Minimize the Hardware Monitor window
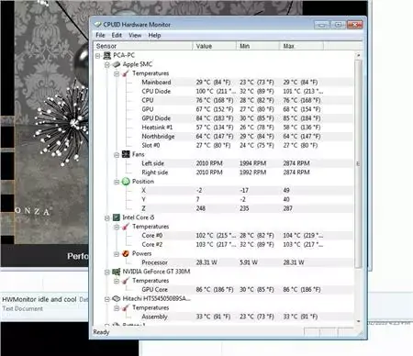 (x=322, y=25)
